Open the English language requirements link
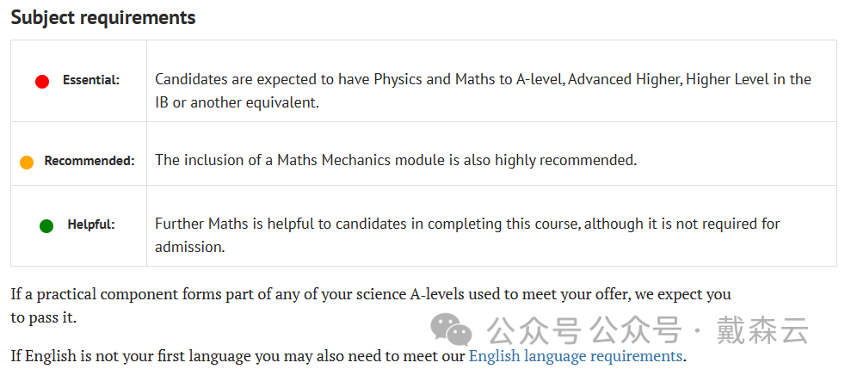845x375 pixels. [576, 355]
